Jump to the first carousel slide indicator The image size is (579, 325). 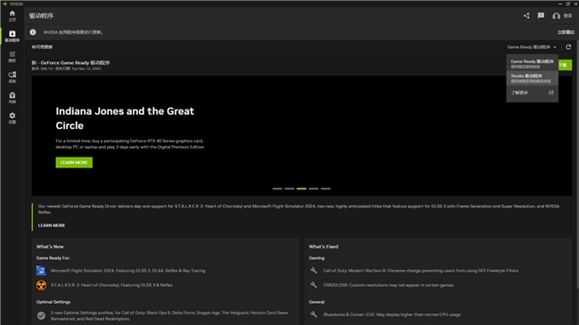click(277, 189)
